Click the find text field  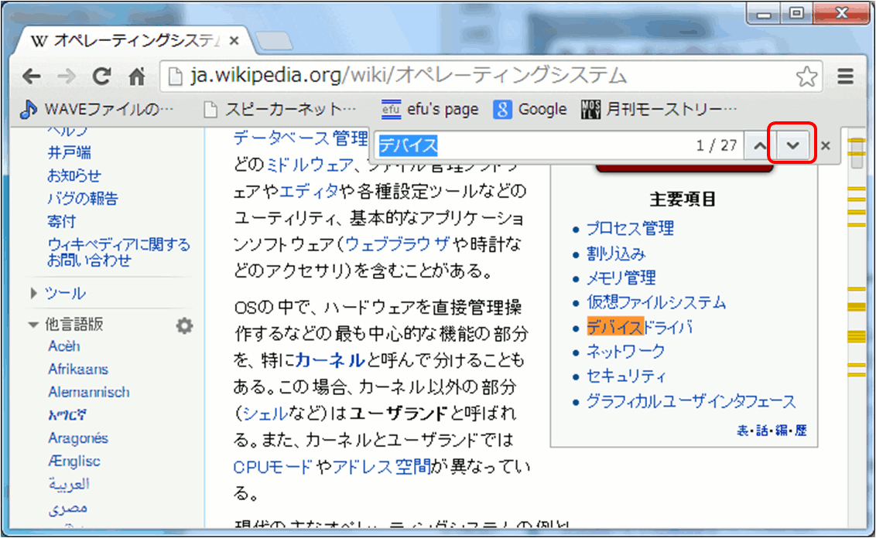pos(534,146)
